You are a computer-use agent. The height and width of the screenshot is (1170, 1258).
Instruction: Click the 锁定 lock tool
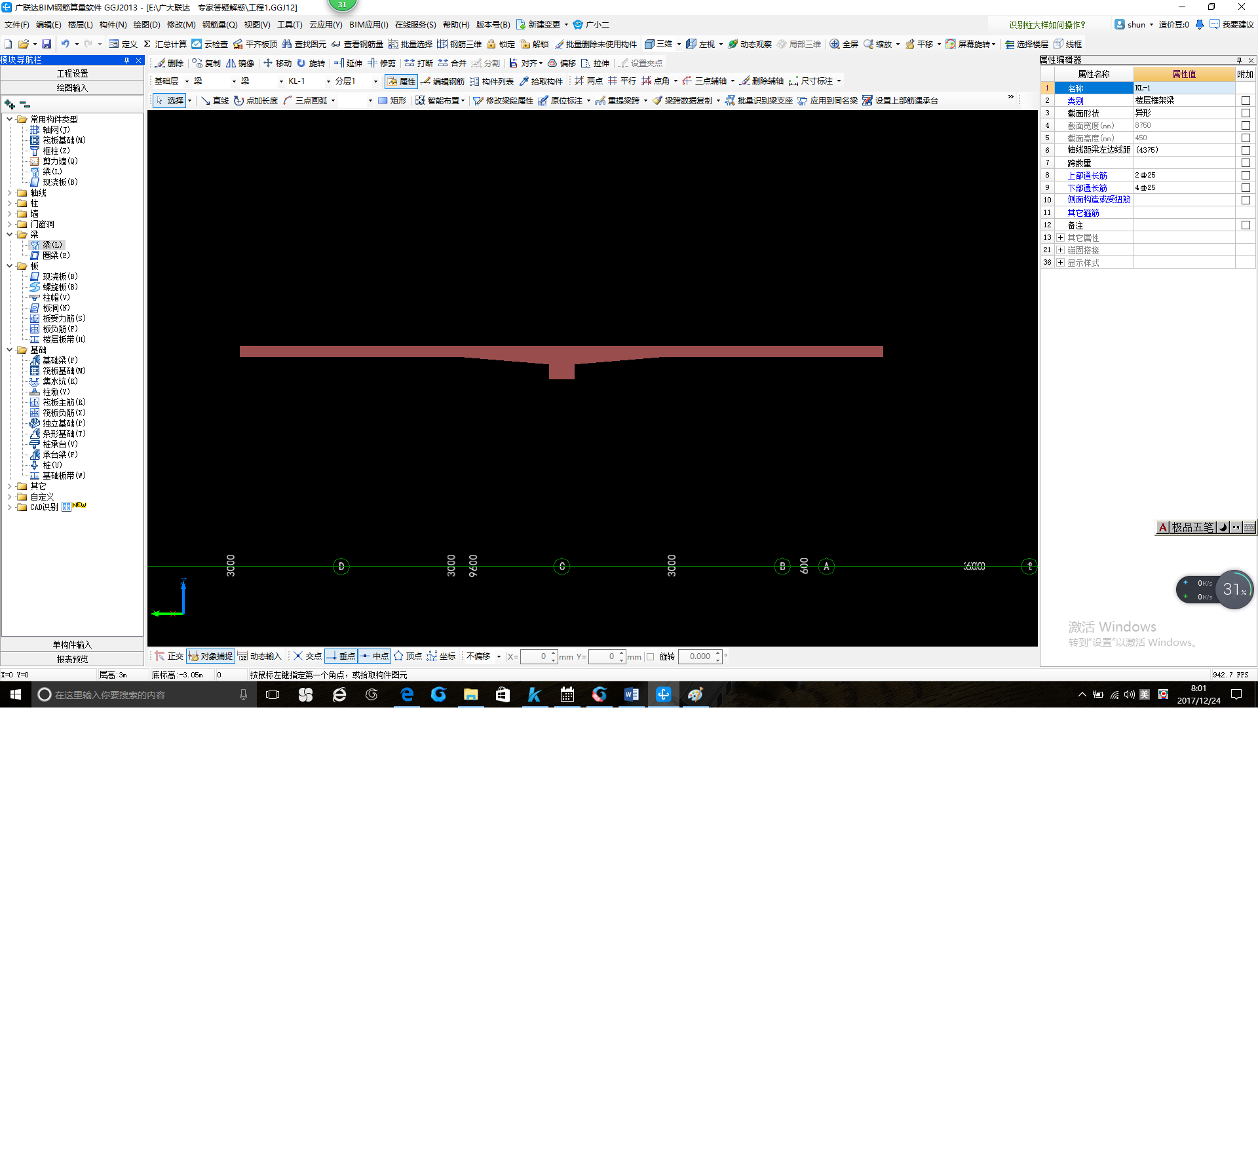(501, 44)
